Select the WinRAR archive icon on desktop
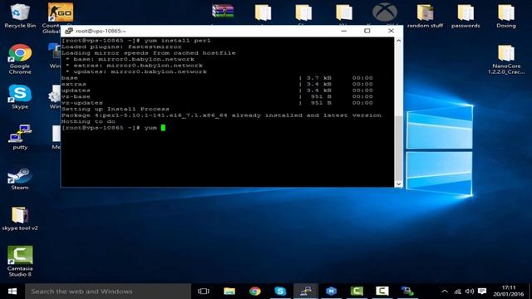The width and height of the screenshot is (532, 299). [223, 12]
